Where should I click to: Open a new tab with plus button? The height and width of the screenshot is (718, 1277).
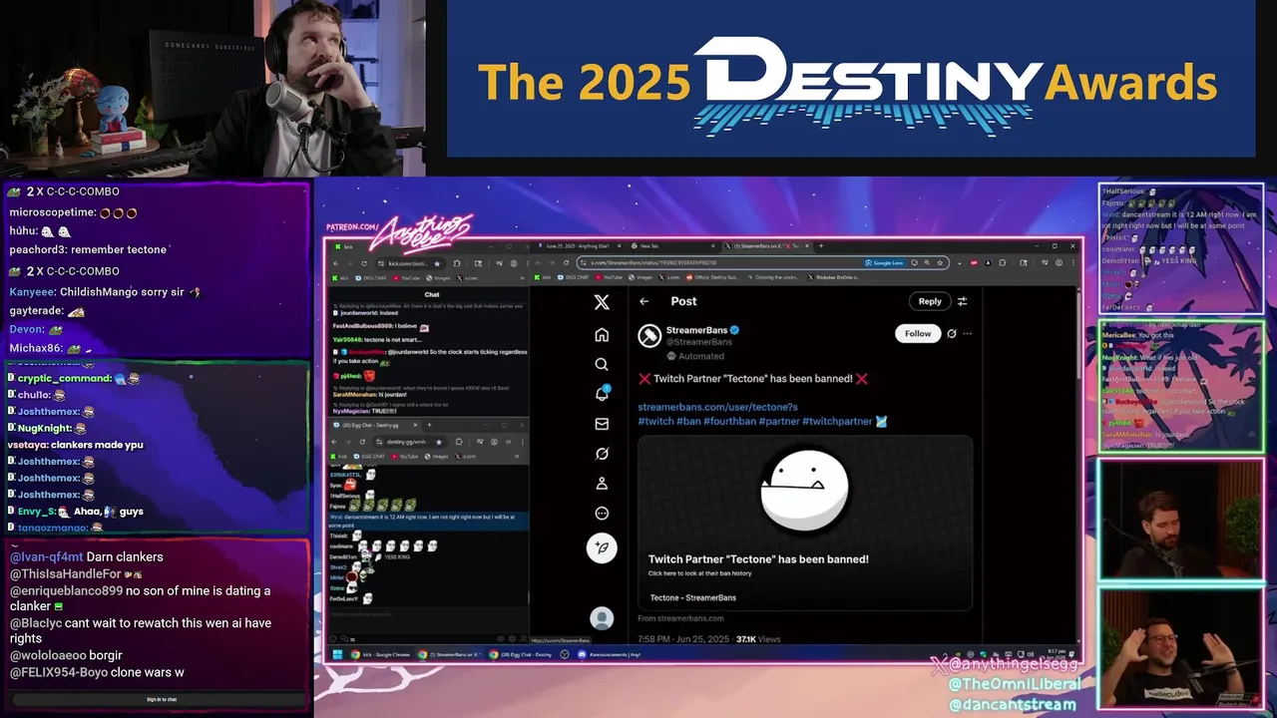821,245
